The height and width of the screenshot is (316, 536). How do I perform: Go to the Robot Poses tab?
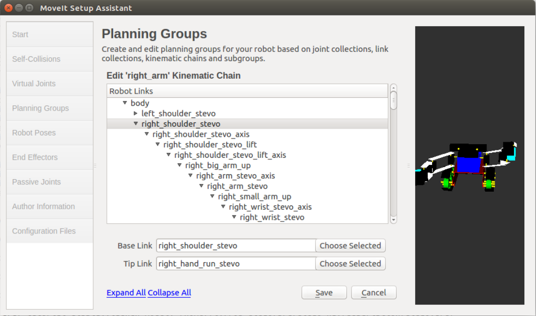click(50, 133)
